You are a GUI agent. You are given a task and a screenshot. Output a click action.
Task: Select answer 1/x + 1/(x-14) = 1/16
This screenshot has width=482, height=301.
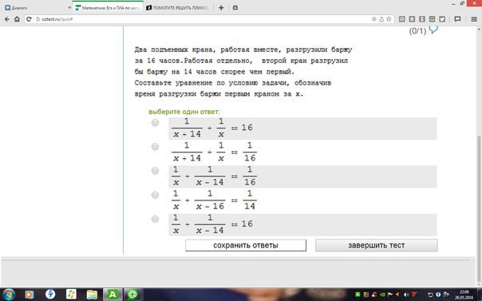pos(155,171)
